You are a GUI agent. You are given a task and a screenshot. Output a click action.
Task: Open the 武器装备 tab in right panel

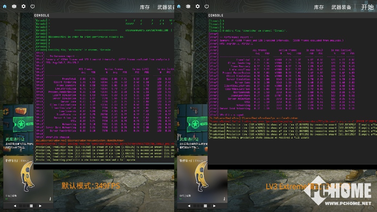[x=341, y=7]
